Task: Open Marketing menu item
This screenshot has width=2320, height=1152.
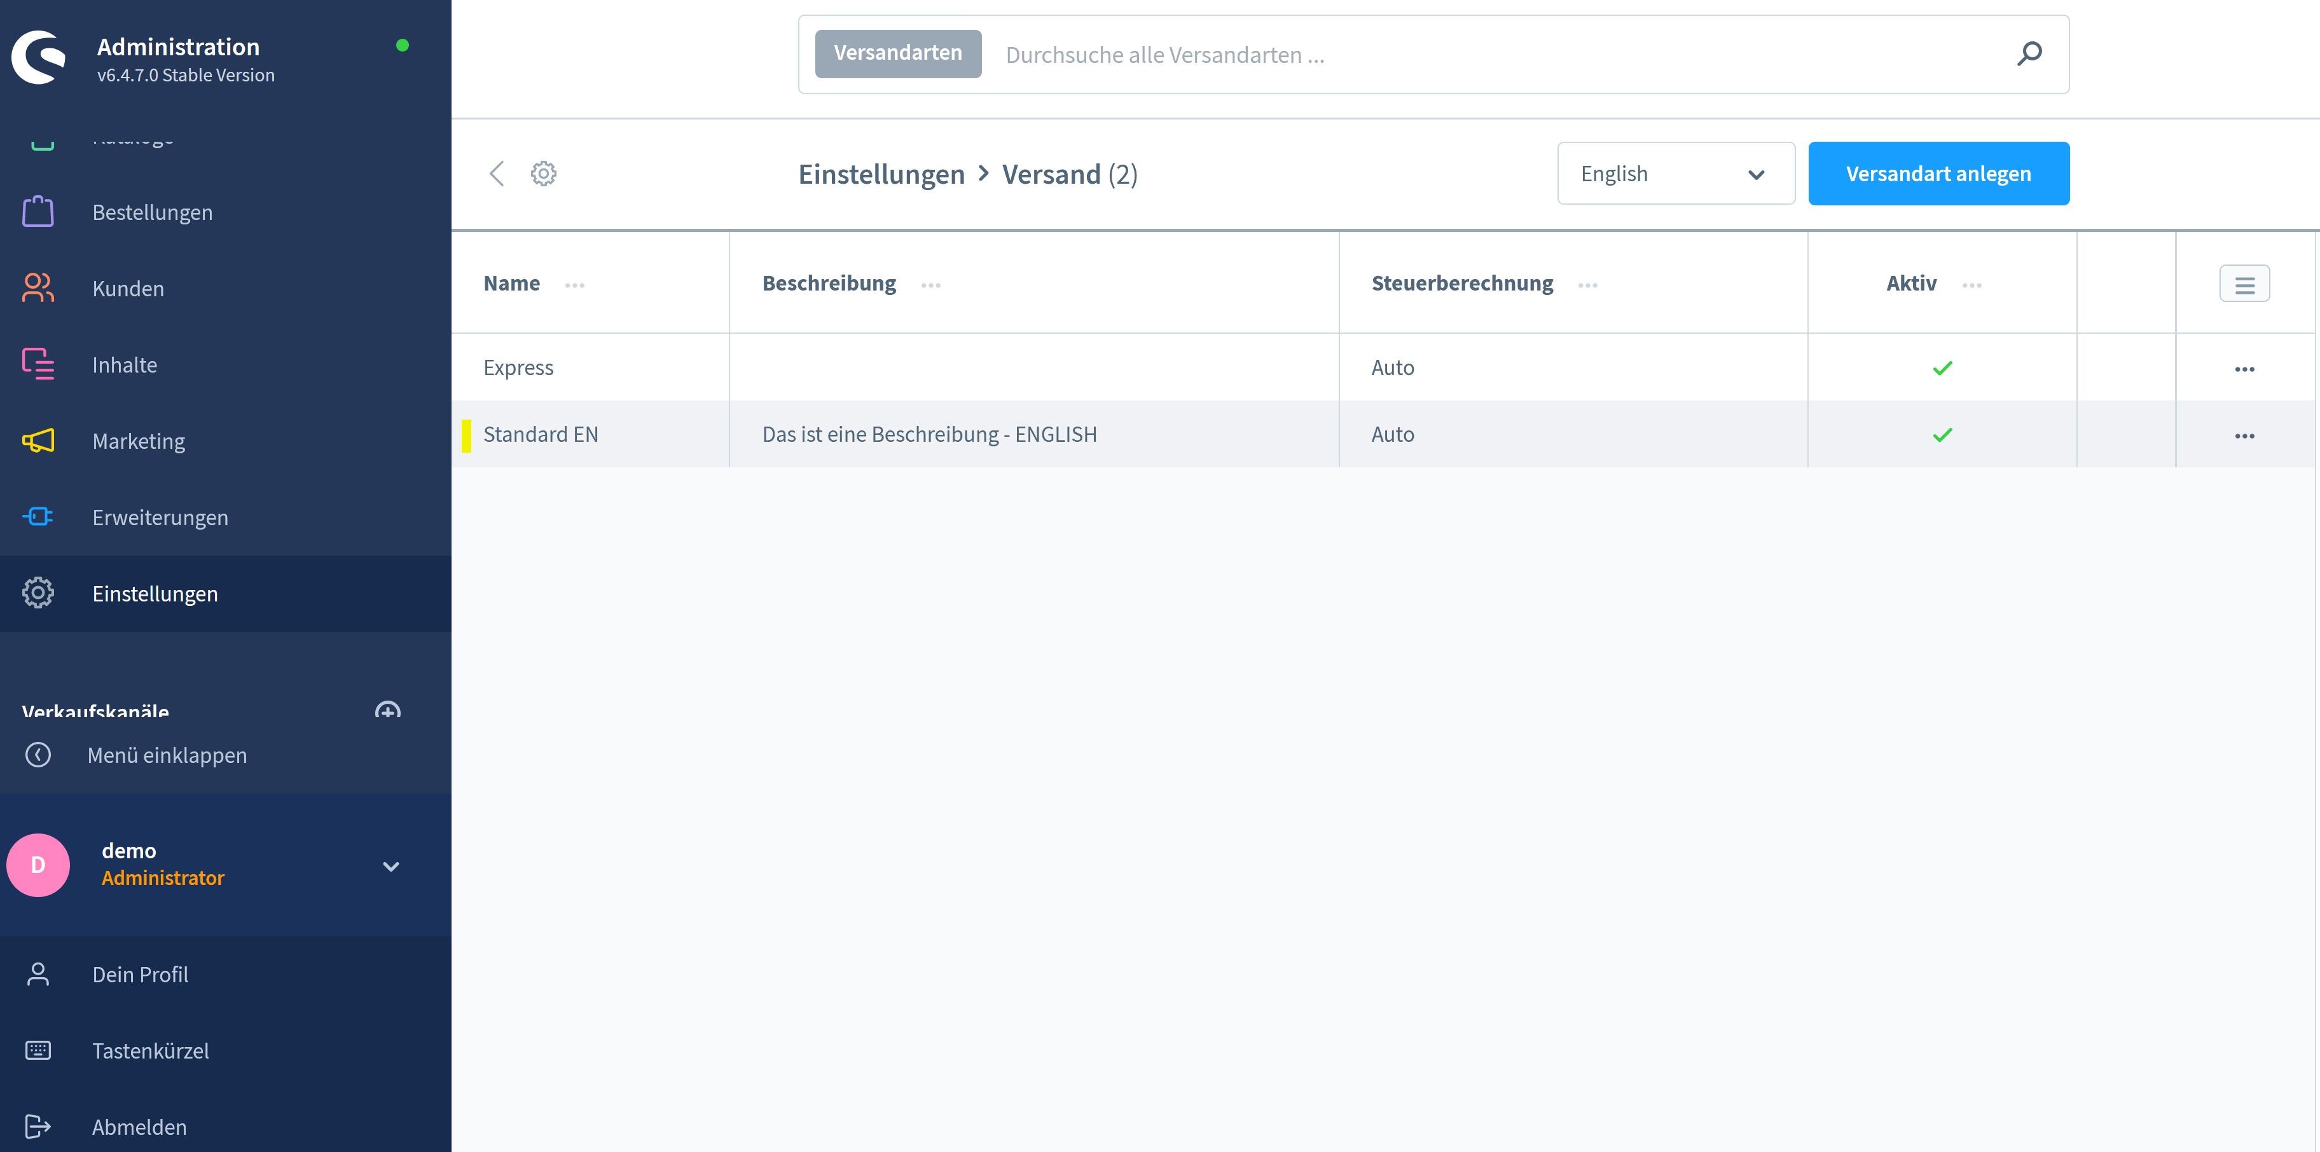Action: [x=139, y=441]
